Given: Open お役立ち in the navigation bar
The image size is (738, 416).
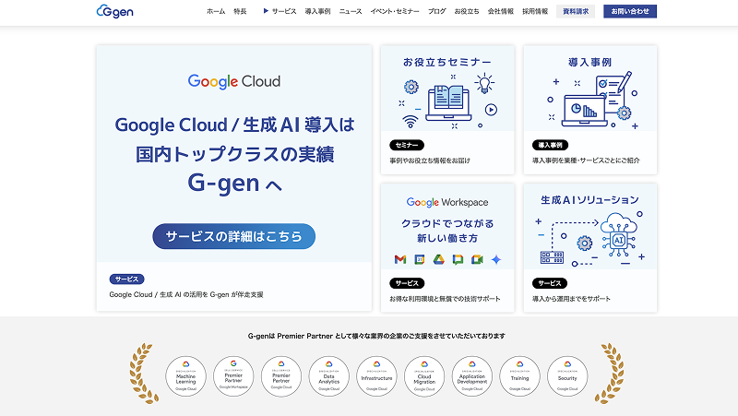Looking at the screenshot, I should 467,11.
